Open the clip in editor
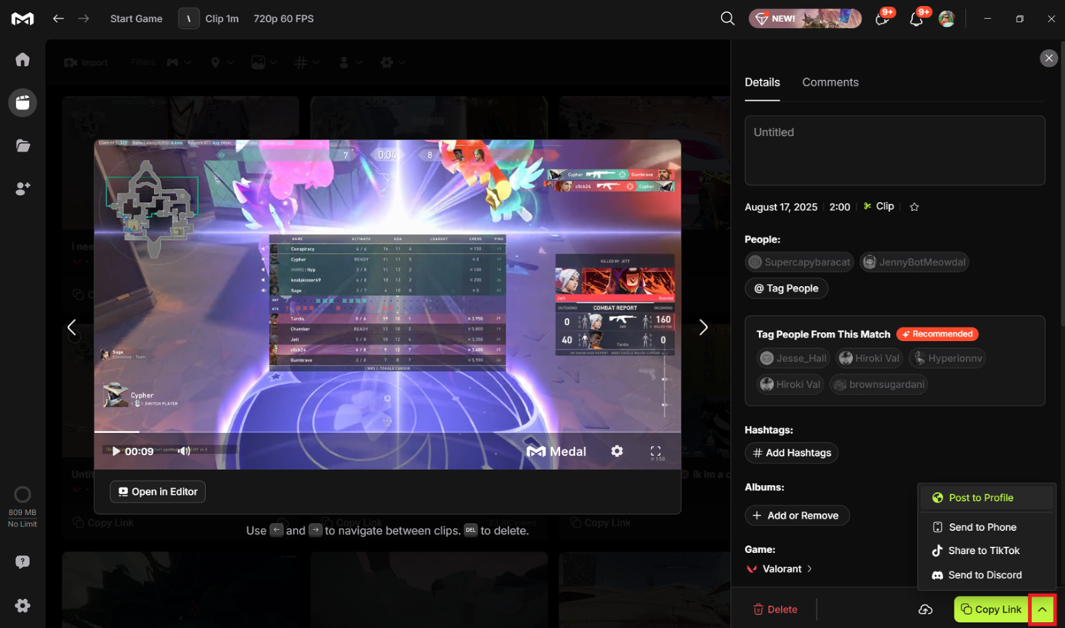Viewport: 1065px width, 628px height. tap(158, 492)
